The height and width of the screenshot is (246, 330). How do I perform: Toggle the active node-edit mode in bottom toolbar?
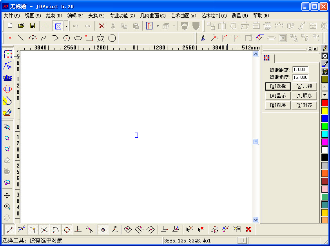[x=103, y=229]
